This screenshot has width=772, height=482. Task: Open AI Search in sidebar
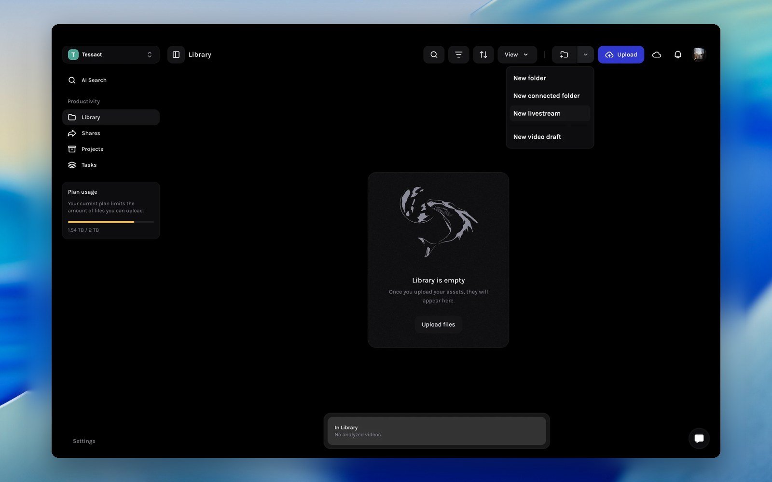click(110, 80)
